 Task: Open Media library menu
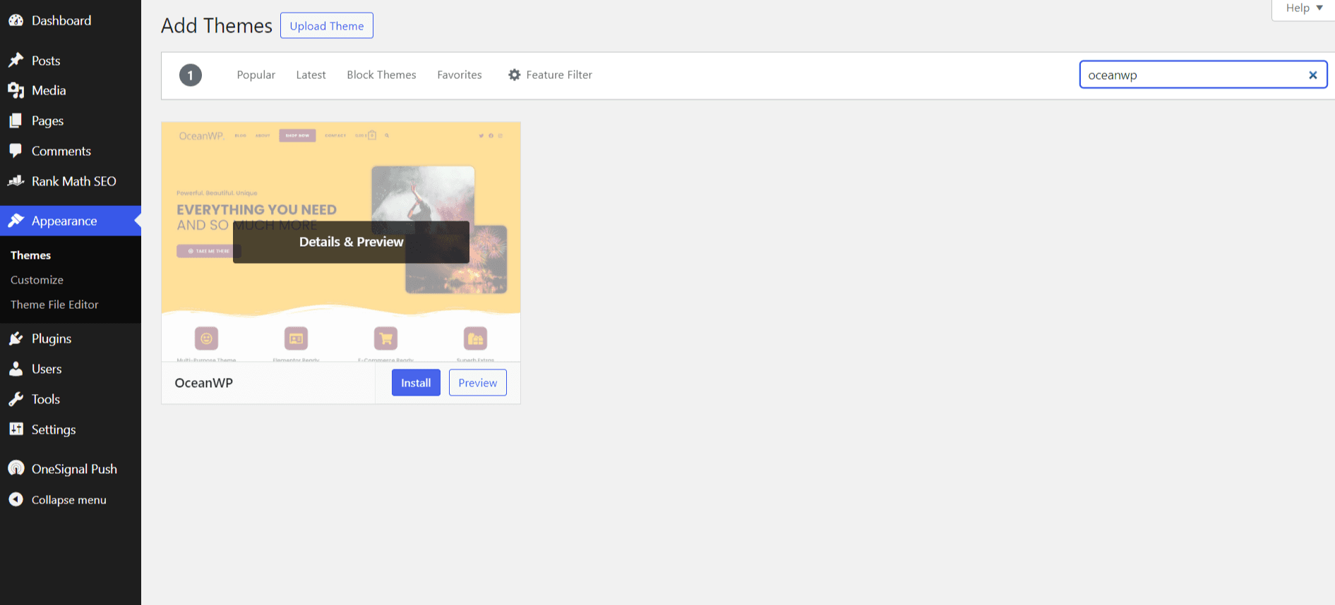tap(71, 90)
